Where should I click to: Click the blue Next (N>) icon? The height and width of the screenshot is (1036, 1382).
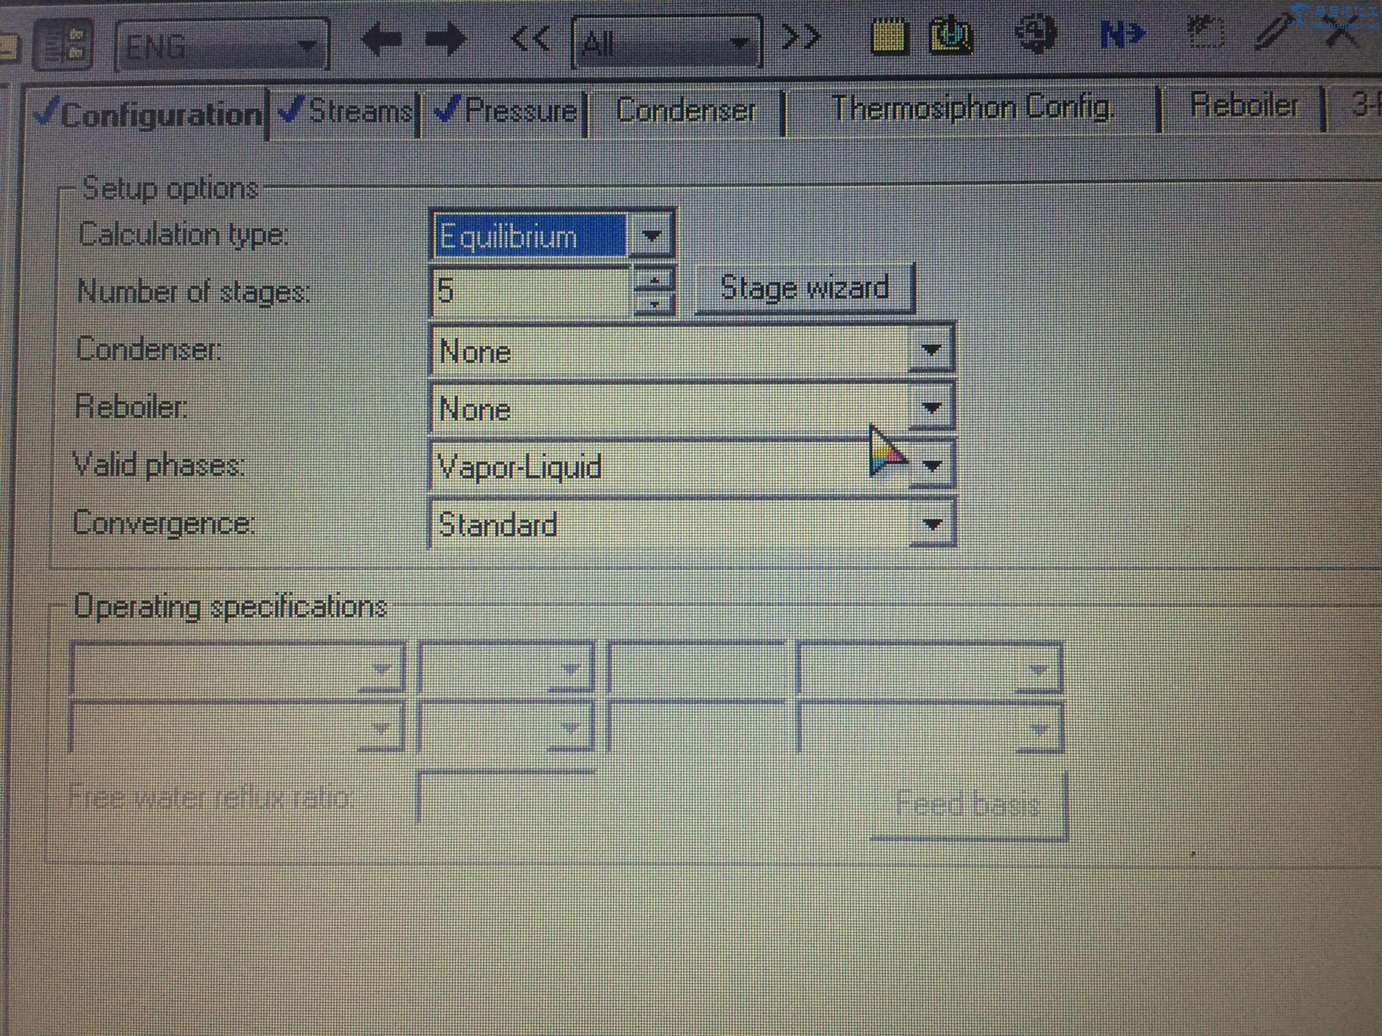[x=1122, y=34]
